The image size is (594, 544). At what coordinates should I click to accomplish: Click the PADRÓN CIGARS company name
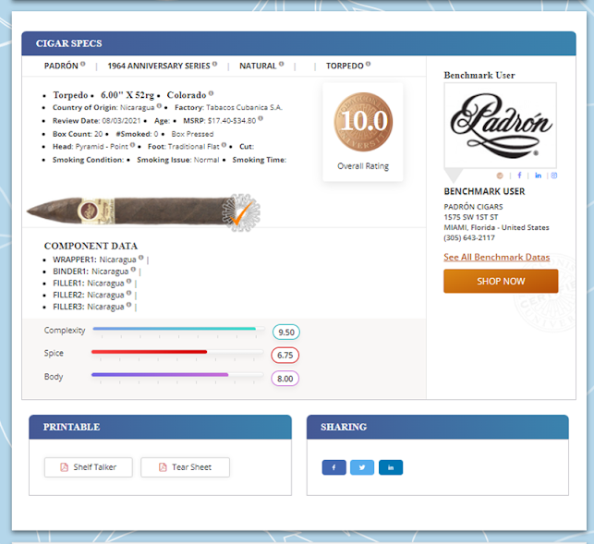(473, 207)
